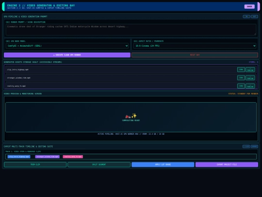The image size is (262, 197).
Task: Select stranger_wisdom_ride.mp4 row in storage vault
Action: [x=131, y=78]
